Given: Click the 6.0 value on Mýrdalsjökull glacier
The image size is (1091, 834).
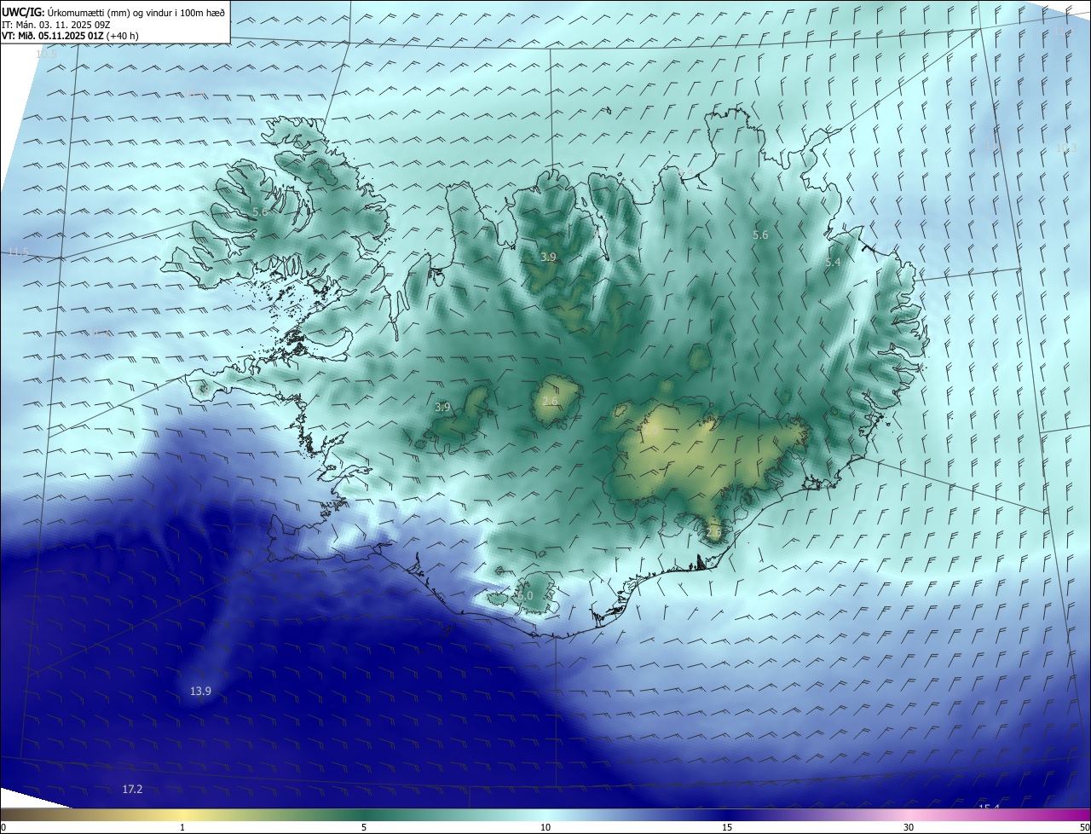Looking at the screenshot, I should [525, 595].
